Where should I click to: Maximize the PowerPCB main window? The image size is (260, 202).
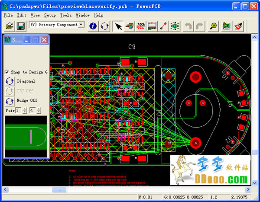(245, 6)
